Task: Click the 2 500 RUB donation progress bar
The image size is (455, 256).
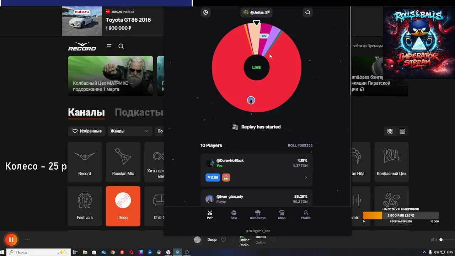Action: [x=401, y=215]
